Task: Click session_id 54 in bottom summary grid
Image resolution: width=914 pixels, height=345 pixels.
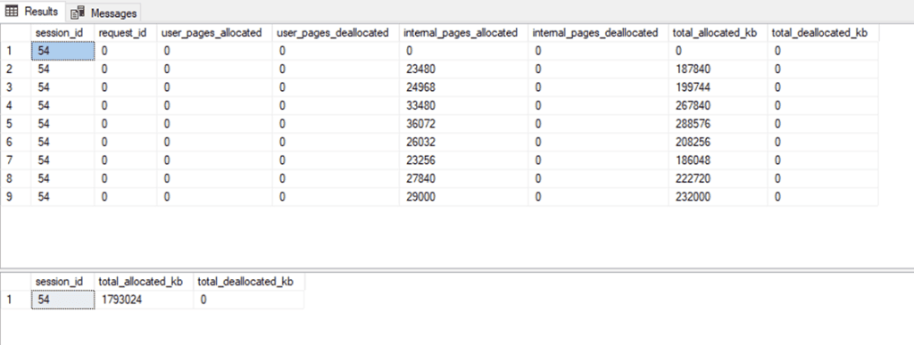Action: [63, 300]
